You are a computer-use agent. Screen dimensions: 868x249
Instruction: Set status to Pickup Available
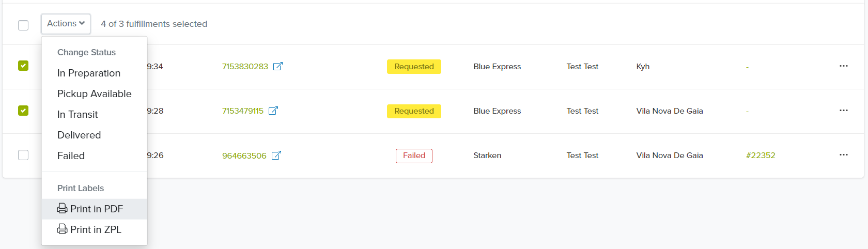[x=94, y=94]
